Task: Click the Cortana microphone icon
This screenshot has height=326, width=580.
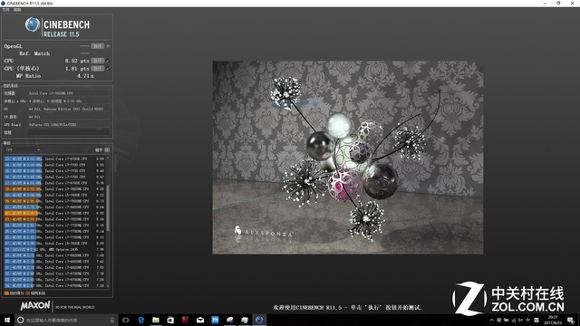Action: pyautogui.click(x=112, y=320)
